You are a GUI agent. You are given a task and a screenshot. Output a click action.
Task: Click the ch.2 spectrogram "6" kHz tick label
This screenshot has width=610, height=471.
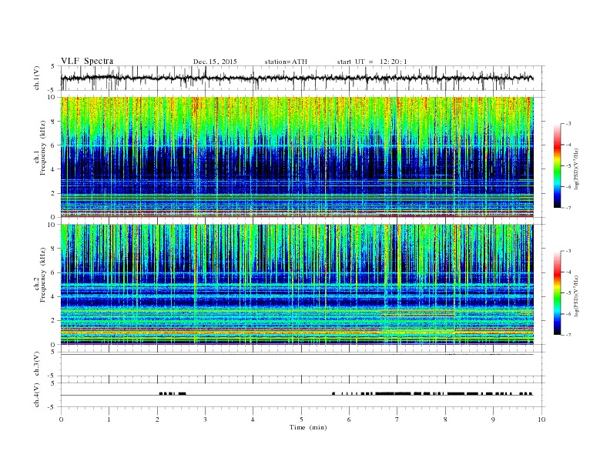pos(53,272)
